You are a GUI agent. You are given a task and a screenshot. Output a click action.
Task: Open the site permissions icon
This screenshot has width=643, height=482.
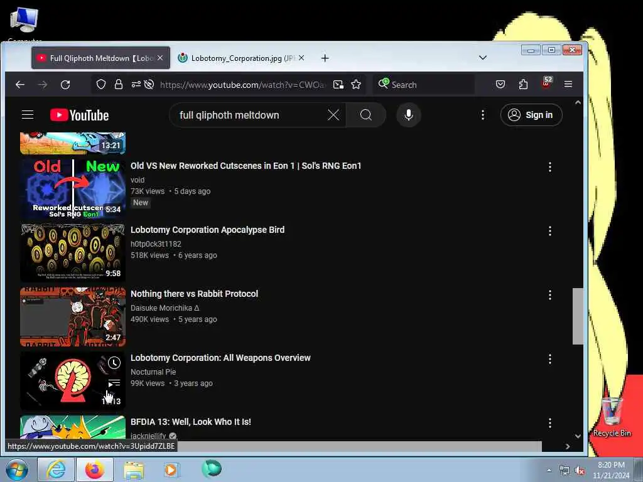[x=136, y=85]
